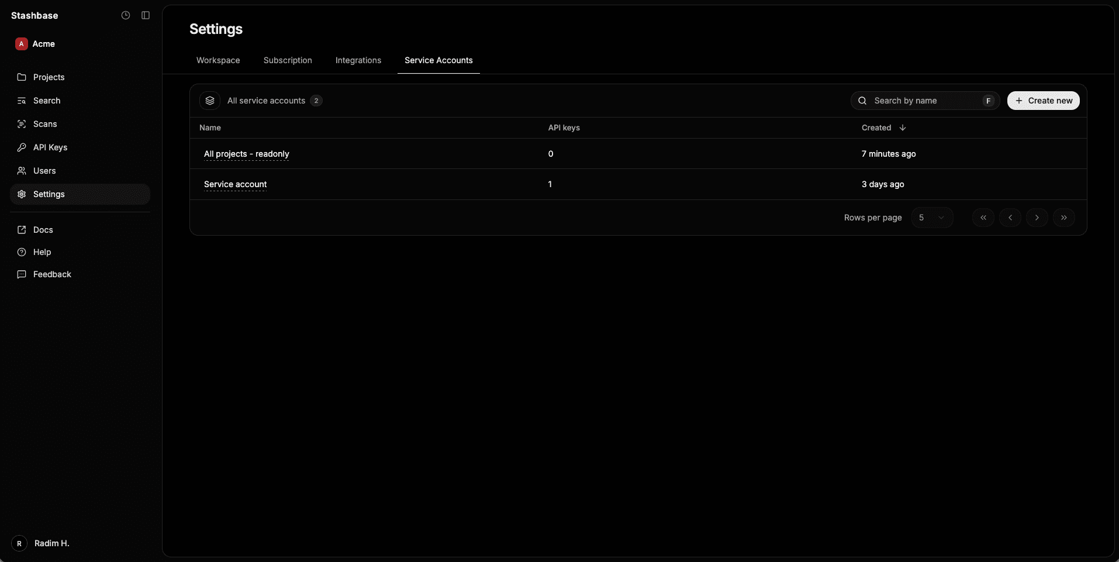Open the Acme workspace switcher
Screen dimensions: 1119x562
pyautogui.click(x=35, y=44)
